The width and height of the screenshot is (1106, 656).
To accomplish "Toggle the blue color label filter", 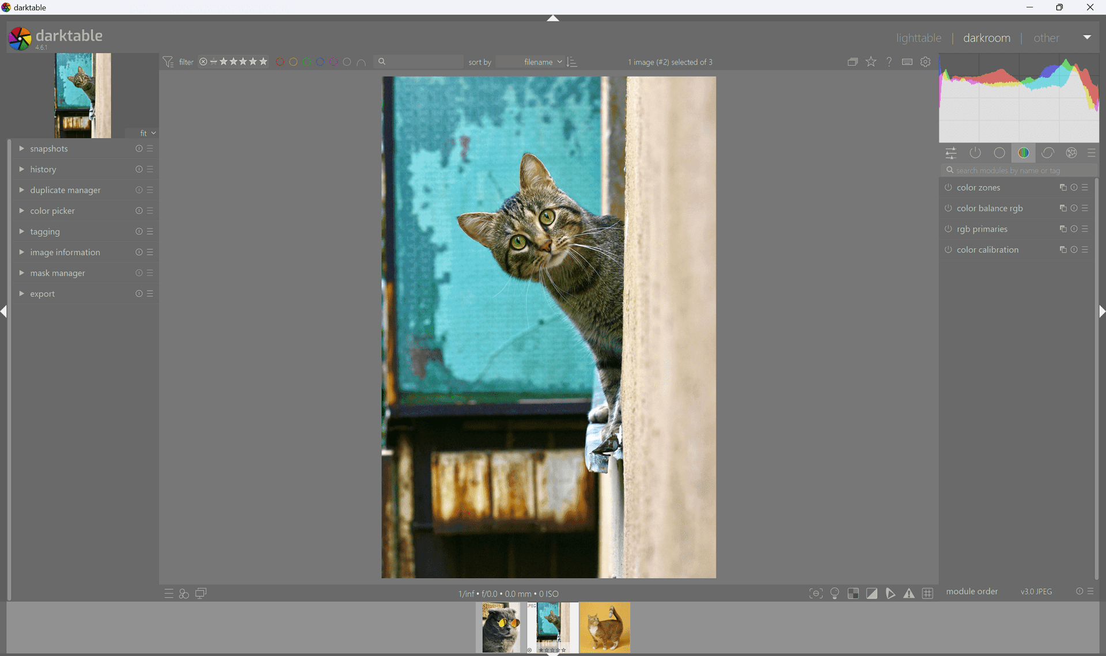I will tap(320, 62).
